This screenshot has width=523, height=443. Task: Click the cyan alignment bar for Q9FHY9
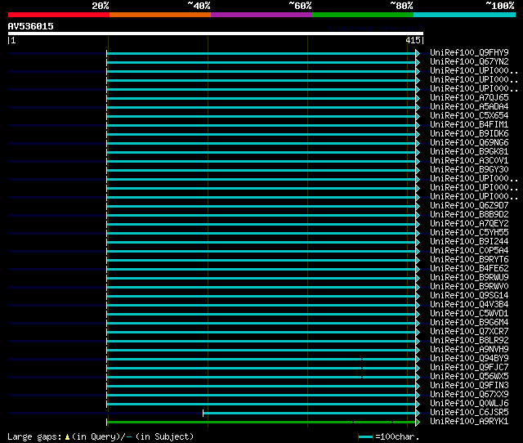(x=261, y=53)
